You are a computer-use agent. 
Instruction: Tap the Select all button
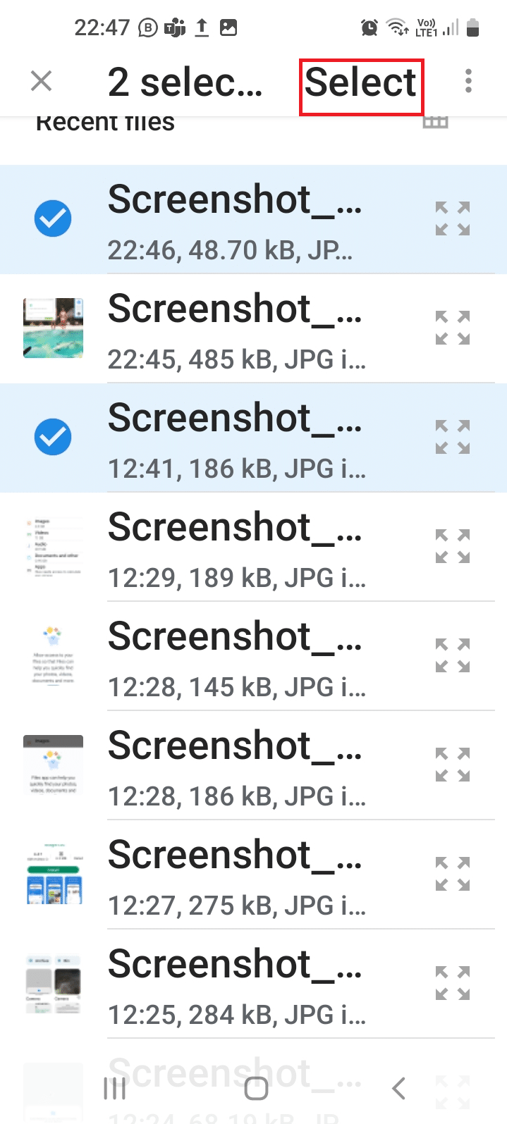point(361,82)
